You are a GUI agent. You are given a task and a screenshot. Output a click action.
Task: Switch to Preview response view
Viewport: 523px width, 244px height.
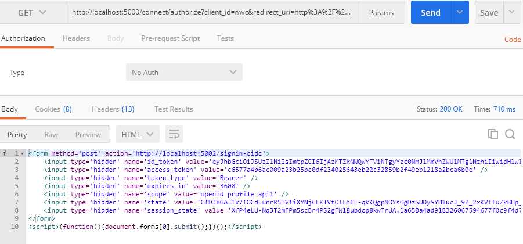[88, 135]
